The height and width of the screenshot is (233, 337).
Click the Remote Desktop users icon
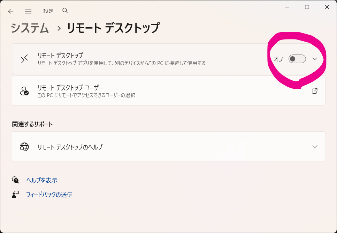[x=24, y=91]
